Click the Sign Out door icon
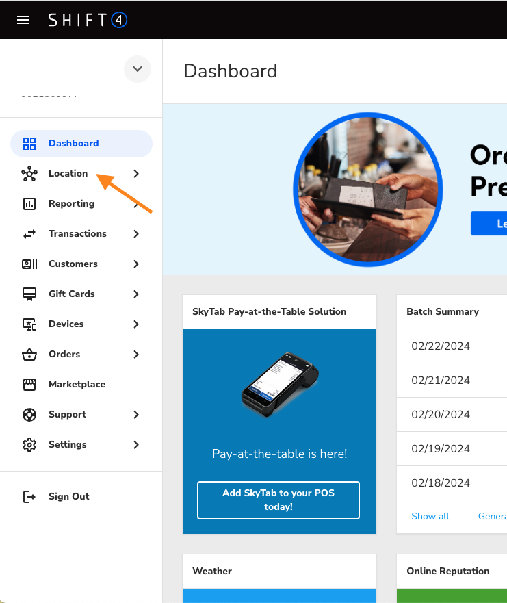The height and width of the screenshot is (603, 507). (x=29, y=496)
